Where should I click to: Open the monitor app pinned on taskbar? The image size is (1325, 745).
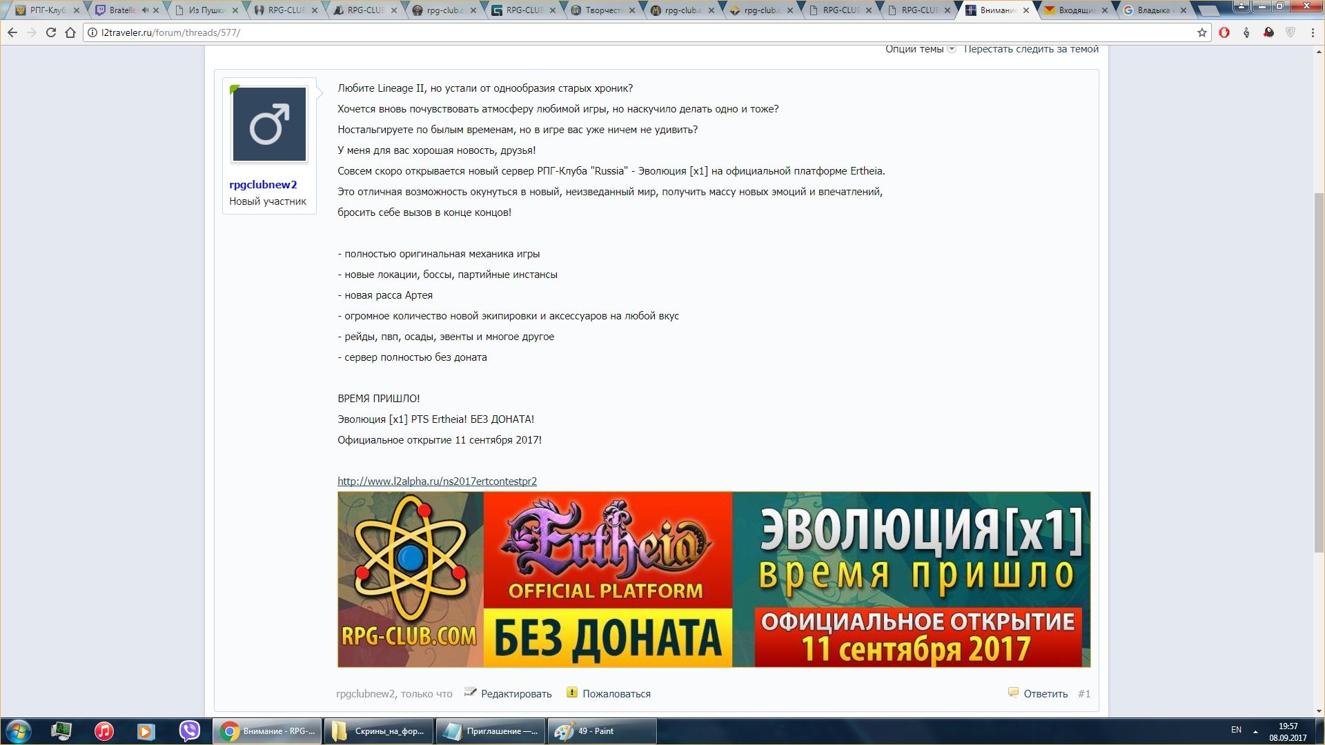click(61, 731)
